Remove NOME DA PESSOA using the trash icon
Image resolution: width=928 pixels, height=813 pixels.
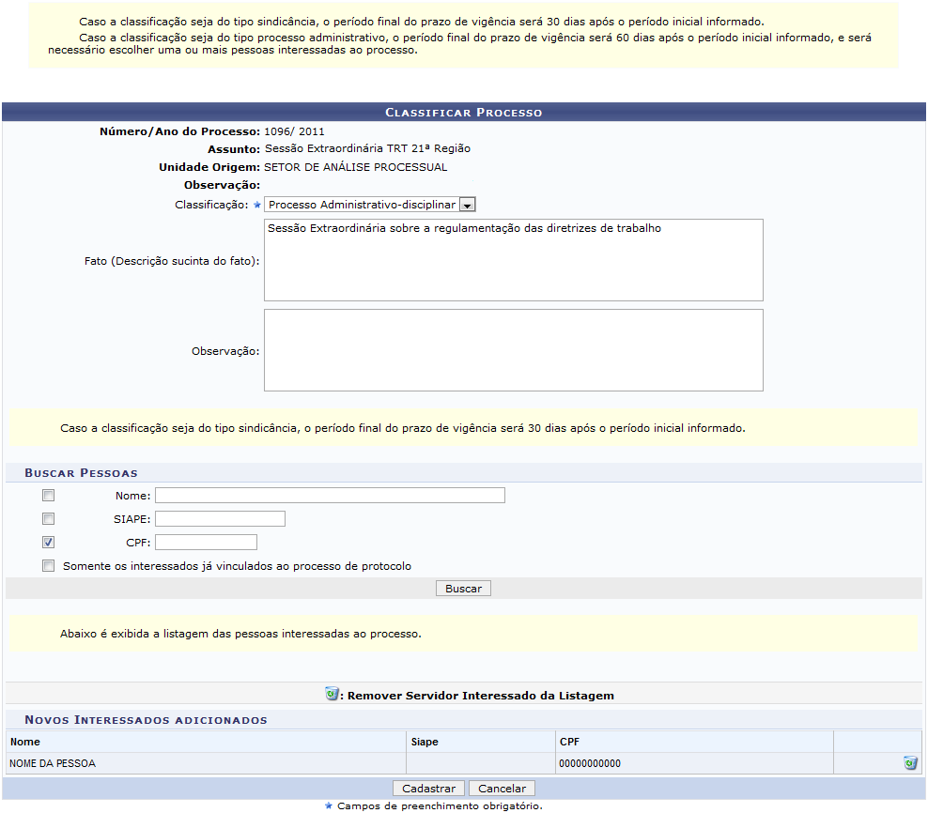[x=909, y=763]
